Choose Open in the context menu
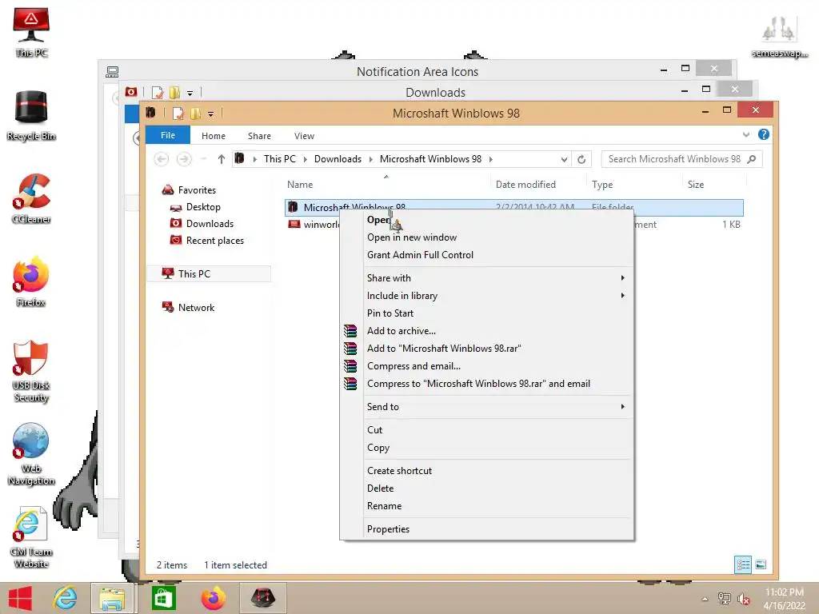 (x=487, y=220)
